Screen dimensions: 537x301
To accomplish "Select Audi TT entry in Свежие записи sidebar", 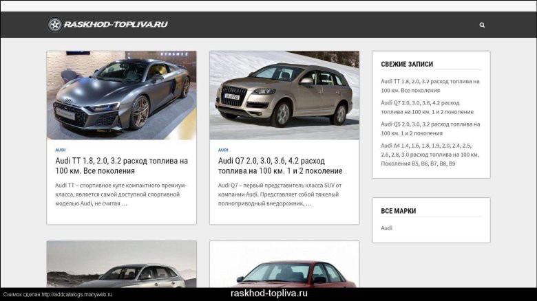I will click(x=430, y=86).
